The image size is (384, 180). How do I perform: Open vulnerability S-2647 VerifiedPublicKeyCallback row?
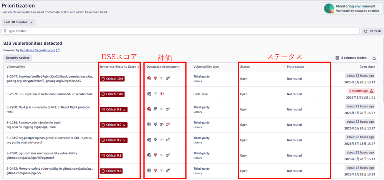50,79
